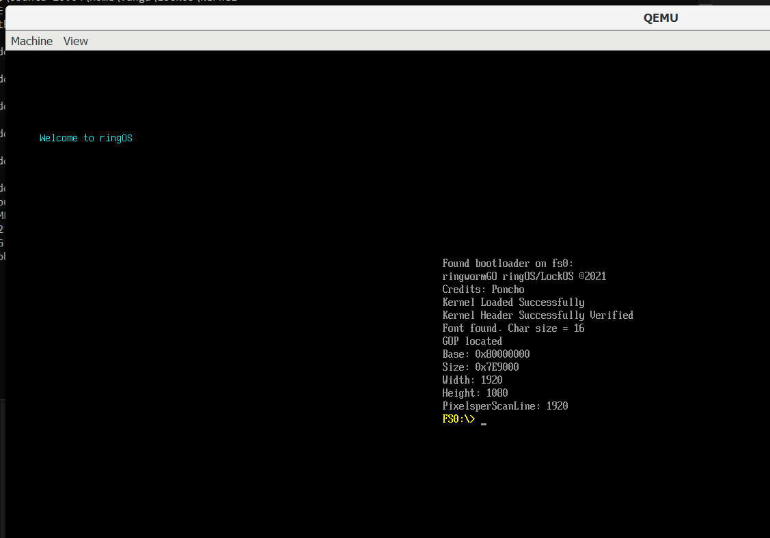This screenshot has width=770, height=538.
Task: Click the QEMU window title
Action: click(x=661, y=18)
